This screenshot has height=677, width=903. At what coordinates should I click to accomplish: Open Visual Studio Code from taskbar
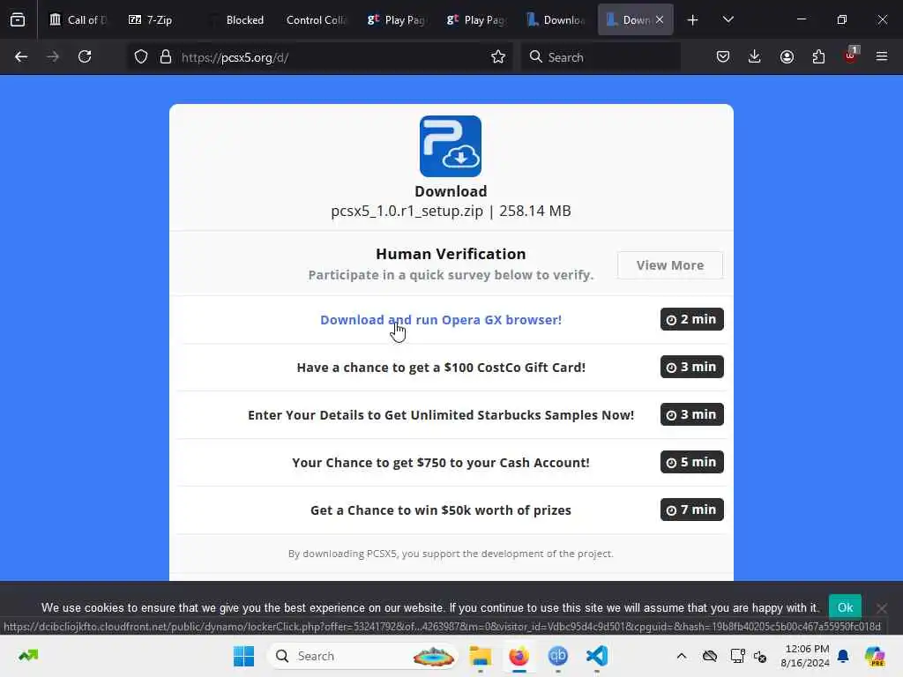point(597,656)
